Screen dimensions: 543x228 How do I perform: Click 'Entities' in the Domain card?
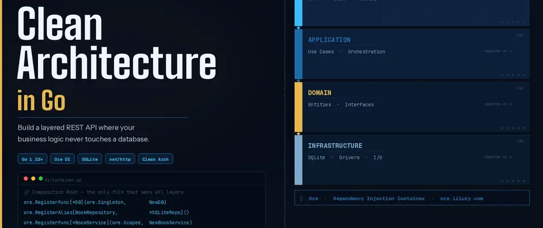(x=320, y=104)
